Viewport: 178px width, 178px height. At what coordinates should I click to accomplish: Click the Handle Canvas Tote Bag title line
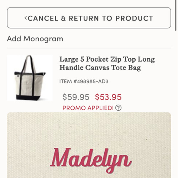click(x=100, y=68)
